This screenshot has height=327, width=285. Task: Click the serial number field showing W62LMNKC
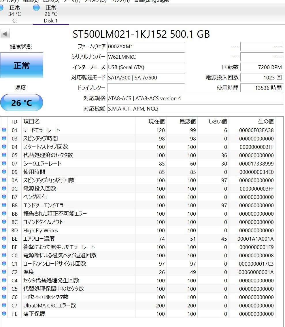pos(146,57)
